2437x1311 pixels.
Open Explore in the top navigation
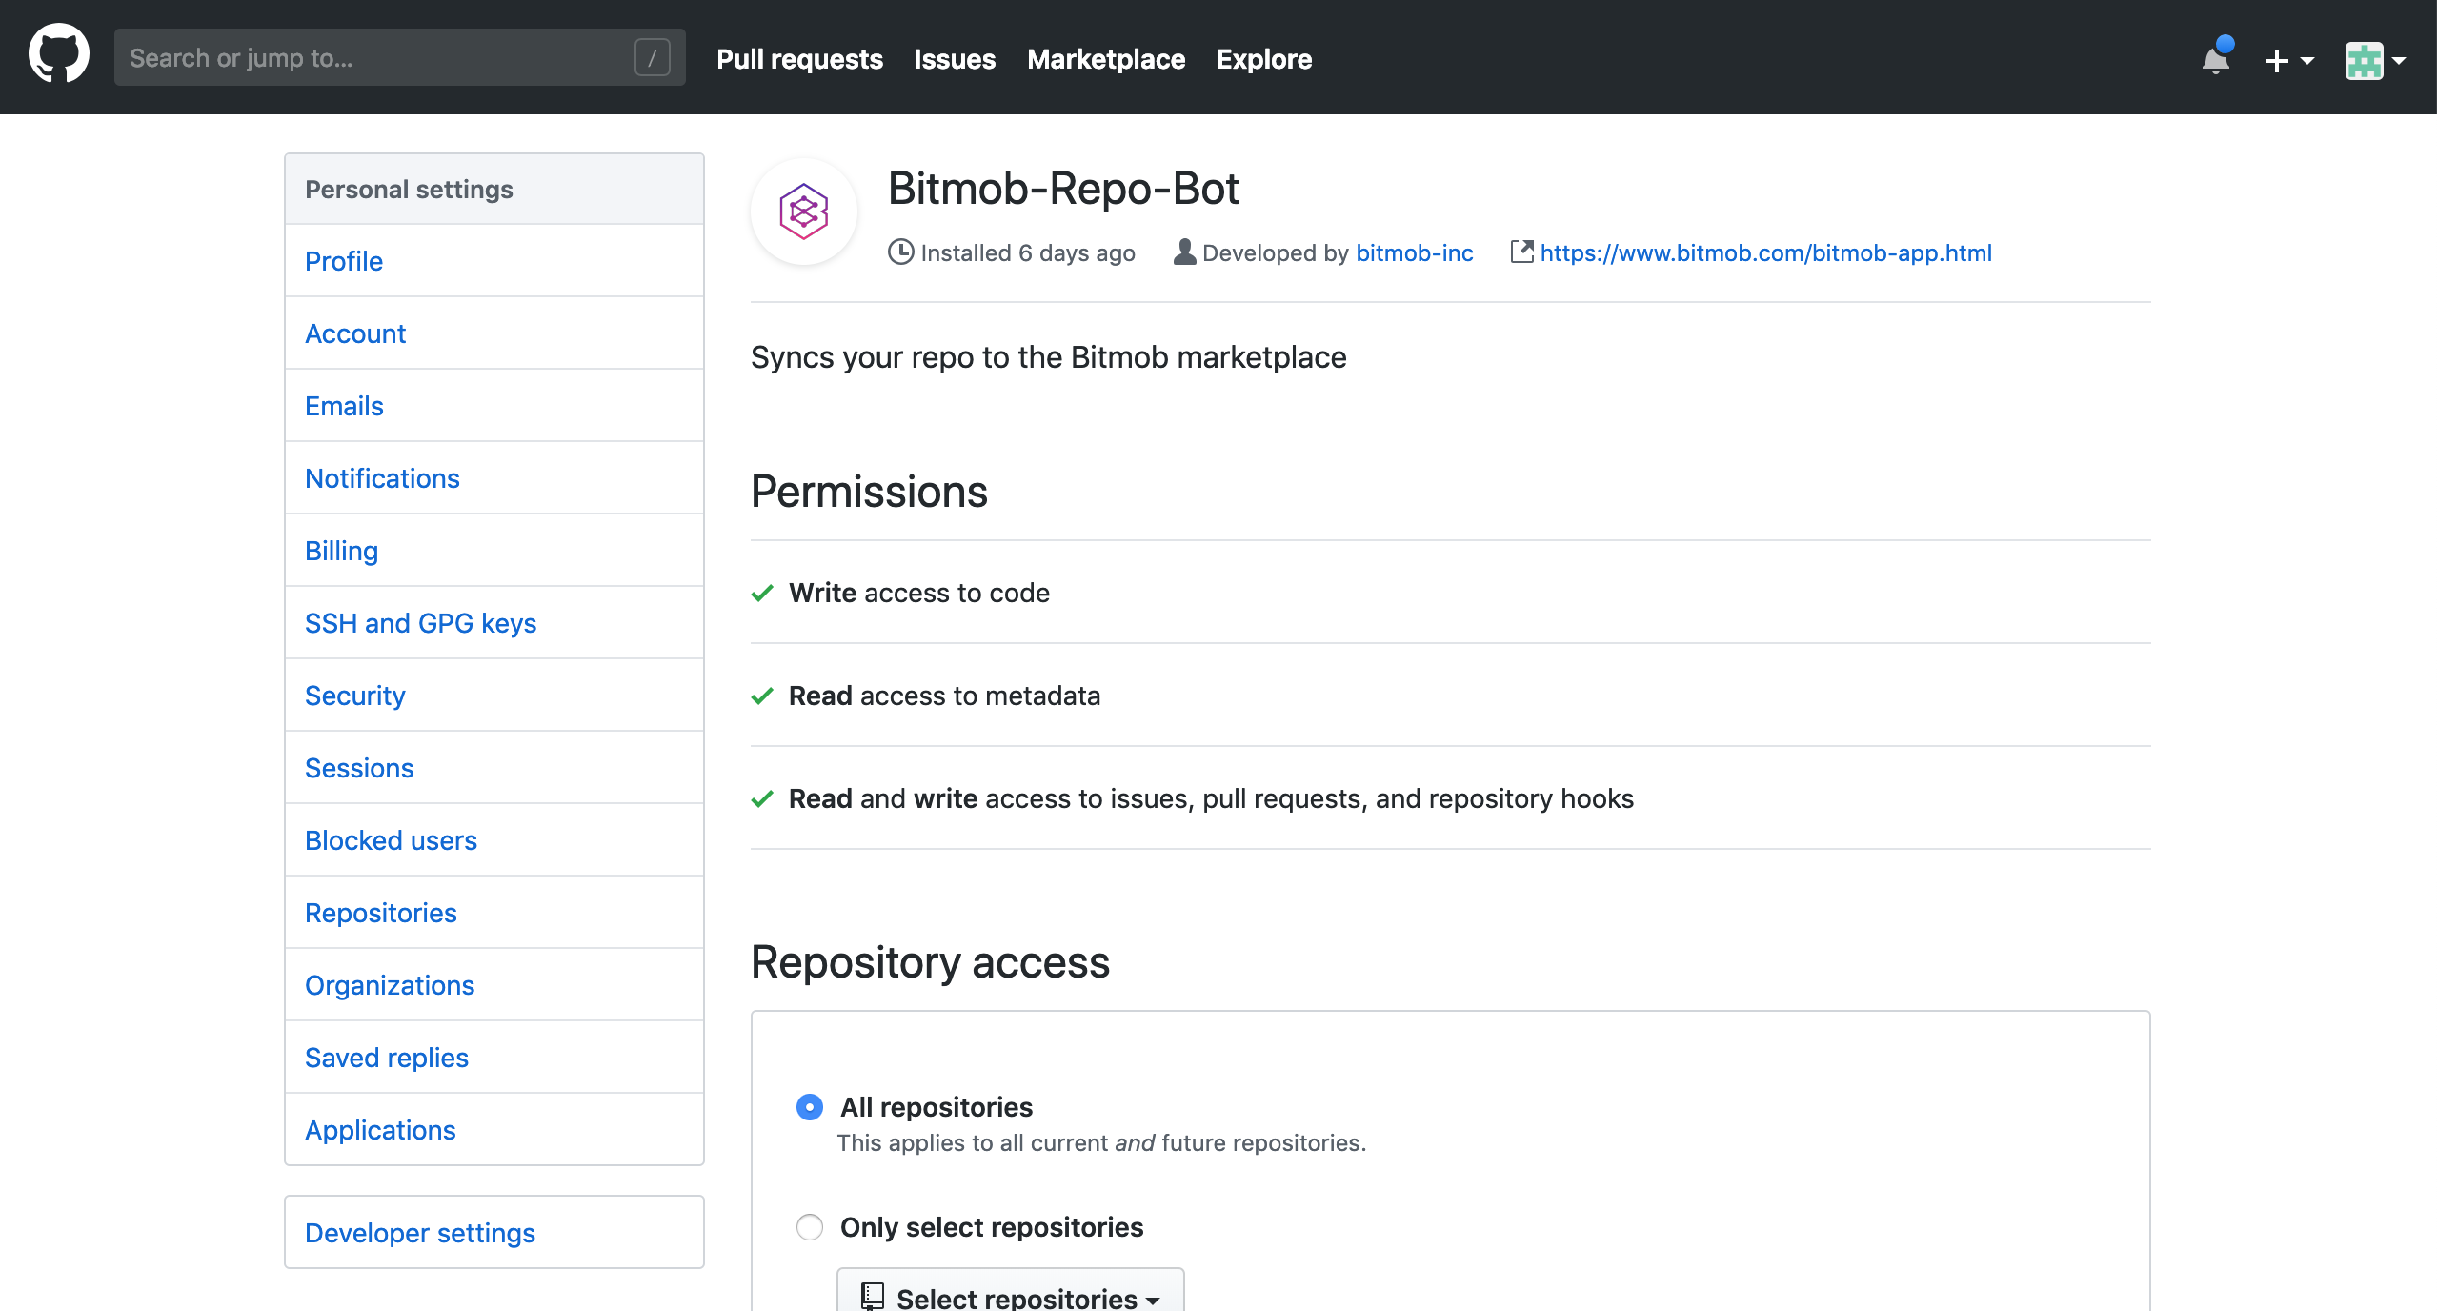(1264, 59)
